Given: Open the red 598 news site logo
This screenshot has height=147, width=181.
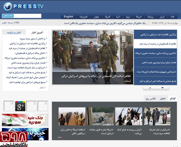Looking at the screenshot, I should point(14,139).
